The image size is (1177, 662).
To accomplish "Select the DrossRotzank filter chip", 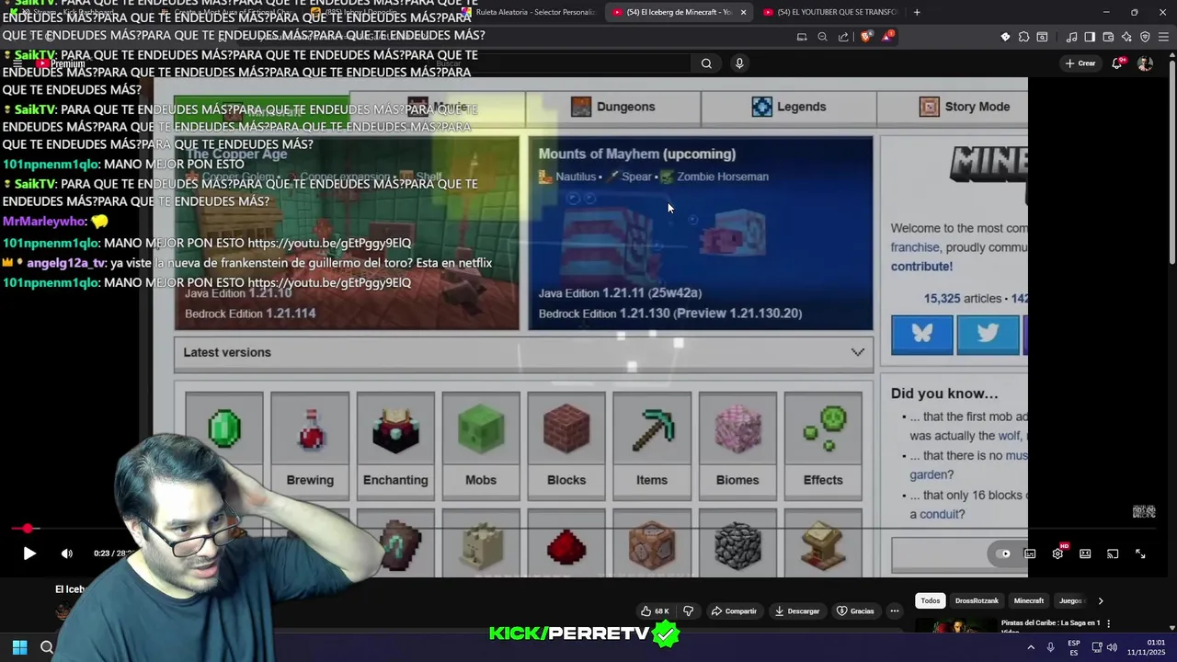I will pos(977,600).
